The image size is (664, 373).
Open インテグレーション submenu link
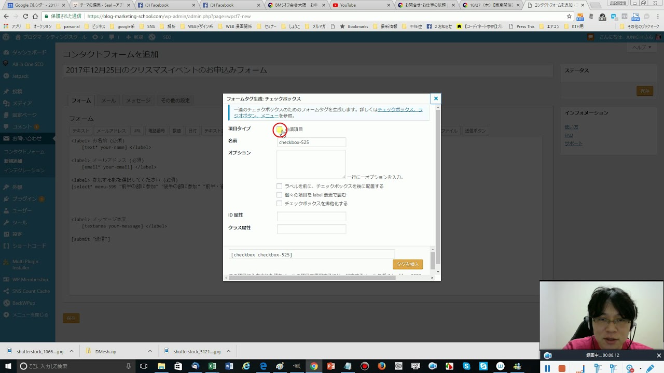coord(24,170)
